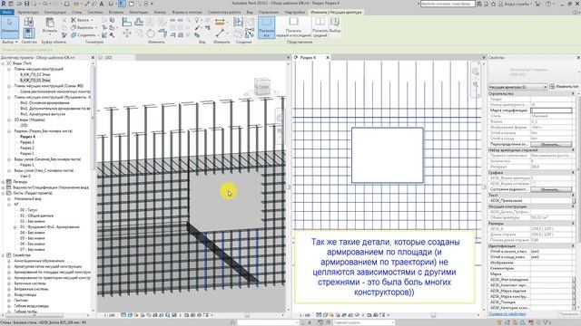The width and height of the screenshot is (581, 326).
Task: Click the Save icon in quick access toolbar
Action: [26, 4]
